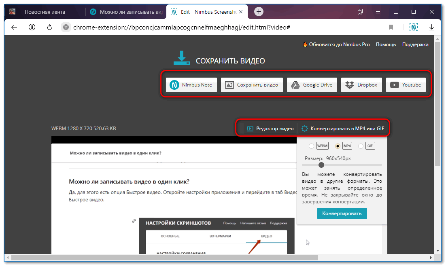Expand the Convert to MP4 or GIF panel
The height and width of the screenshot is (266, 446).
coord(343,129)
